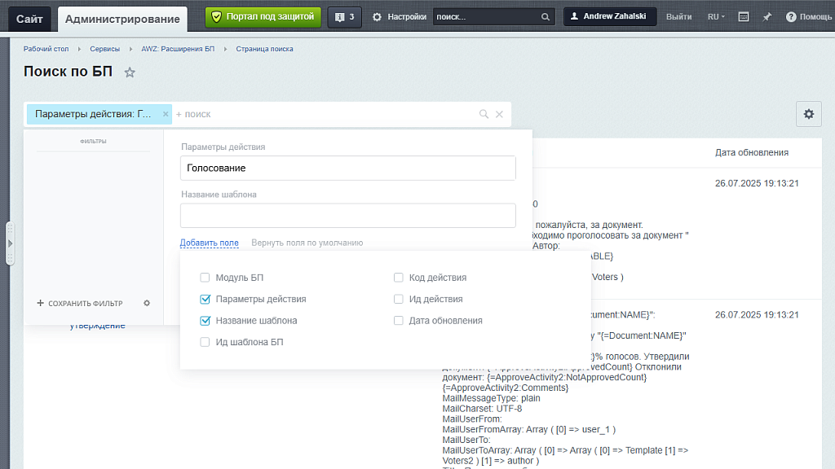
Task: Open Настройки in the top menu
Action: pos(400,17)
